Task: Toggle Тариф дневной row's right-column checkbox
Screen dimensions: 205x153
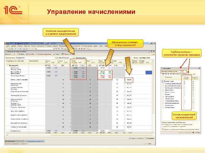Action: (193, 97)
